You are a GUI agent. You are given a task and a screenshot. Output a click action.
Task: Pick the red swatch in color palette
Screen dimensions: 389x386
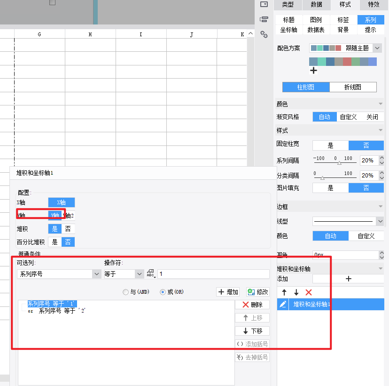347,62
